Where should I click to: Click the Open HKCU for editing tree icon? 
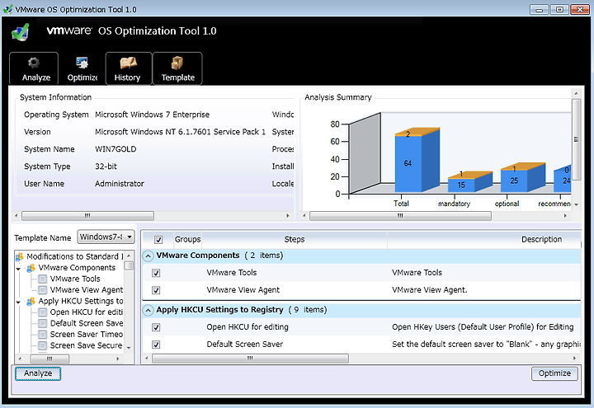43,312
